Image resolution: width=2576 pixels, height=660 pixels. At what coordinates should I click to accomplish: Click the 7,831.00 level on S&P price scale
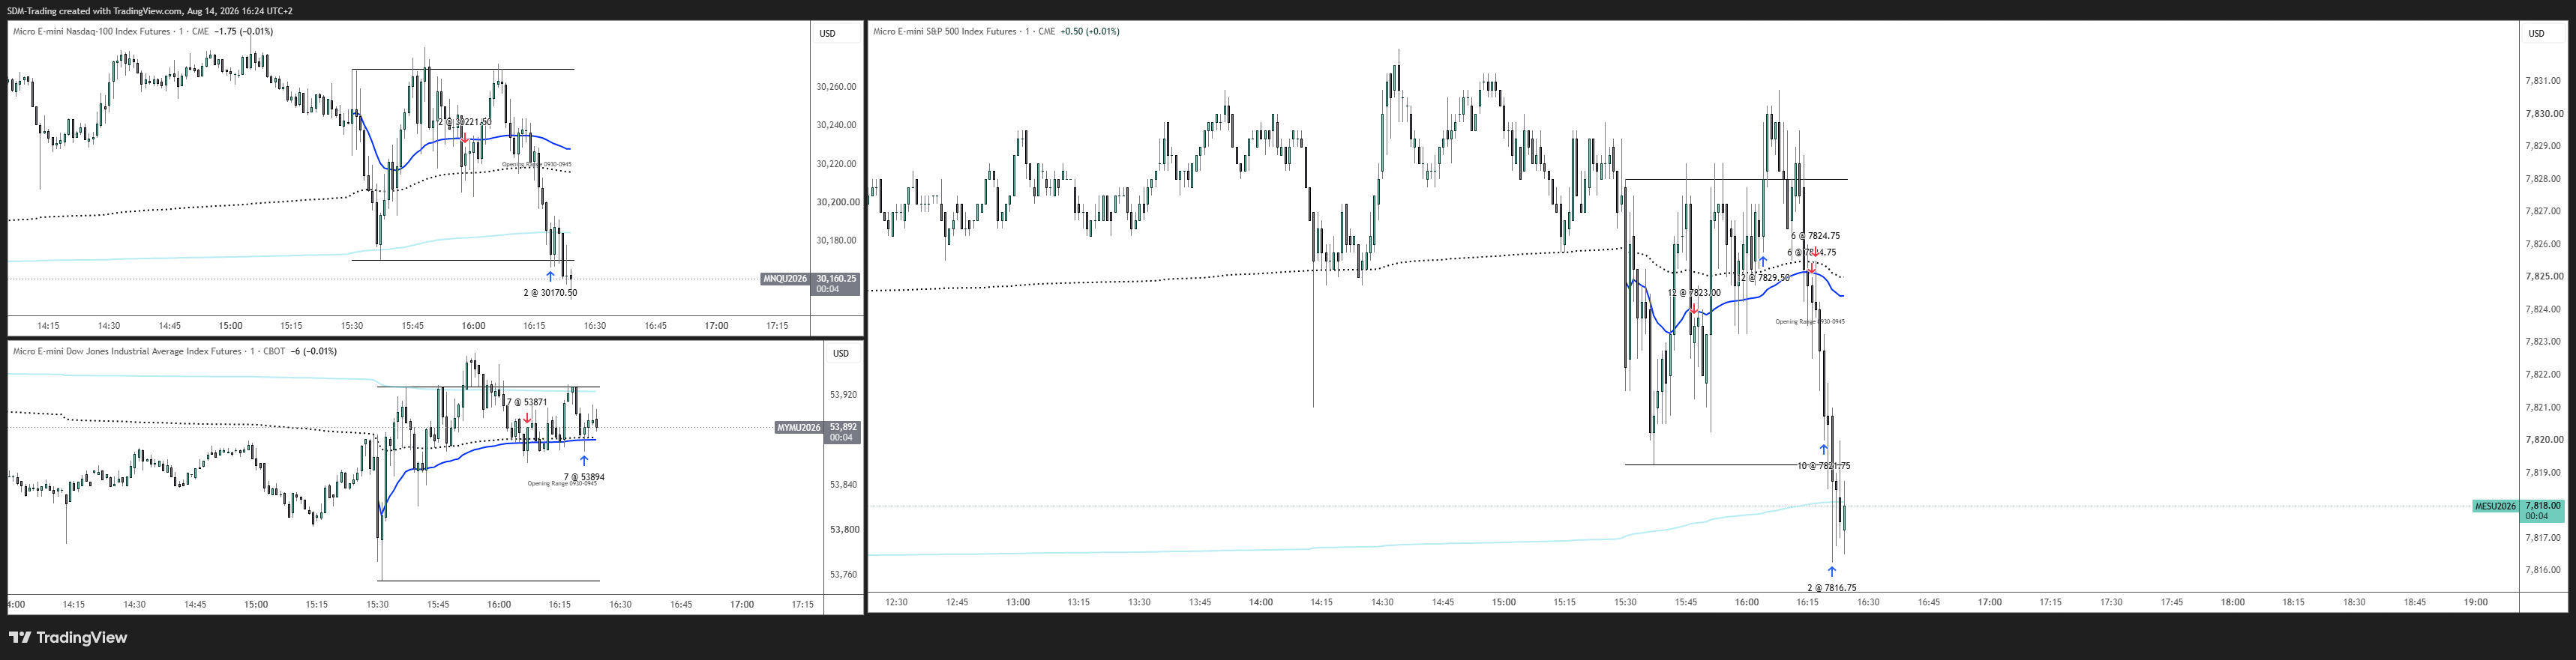[x=2542, y=81]
